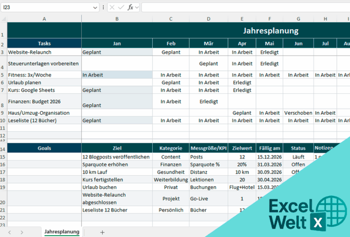Click the confirm checkmark formula icon
Screen dimensions: 350x237
coord(121,7)
